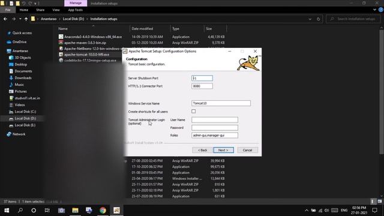Select the Manage contextual tab
This screenshot has width=384, height=216.
pyautogui.click(x=76, y=3)
